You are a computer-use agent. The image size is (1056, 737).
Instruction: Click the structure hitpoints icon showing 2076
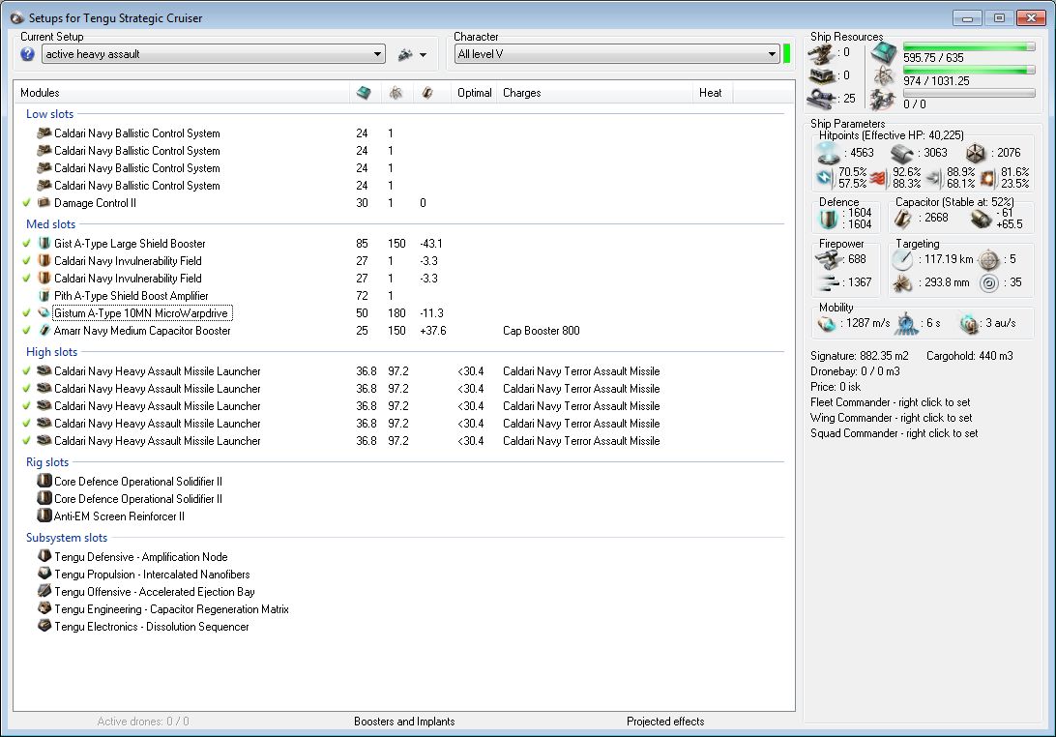[976, 153]
